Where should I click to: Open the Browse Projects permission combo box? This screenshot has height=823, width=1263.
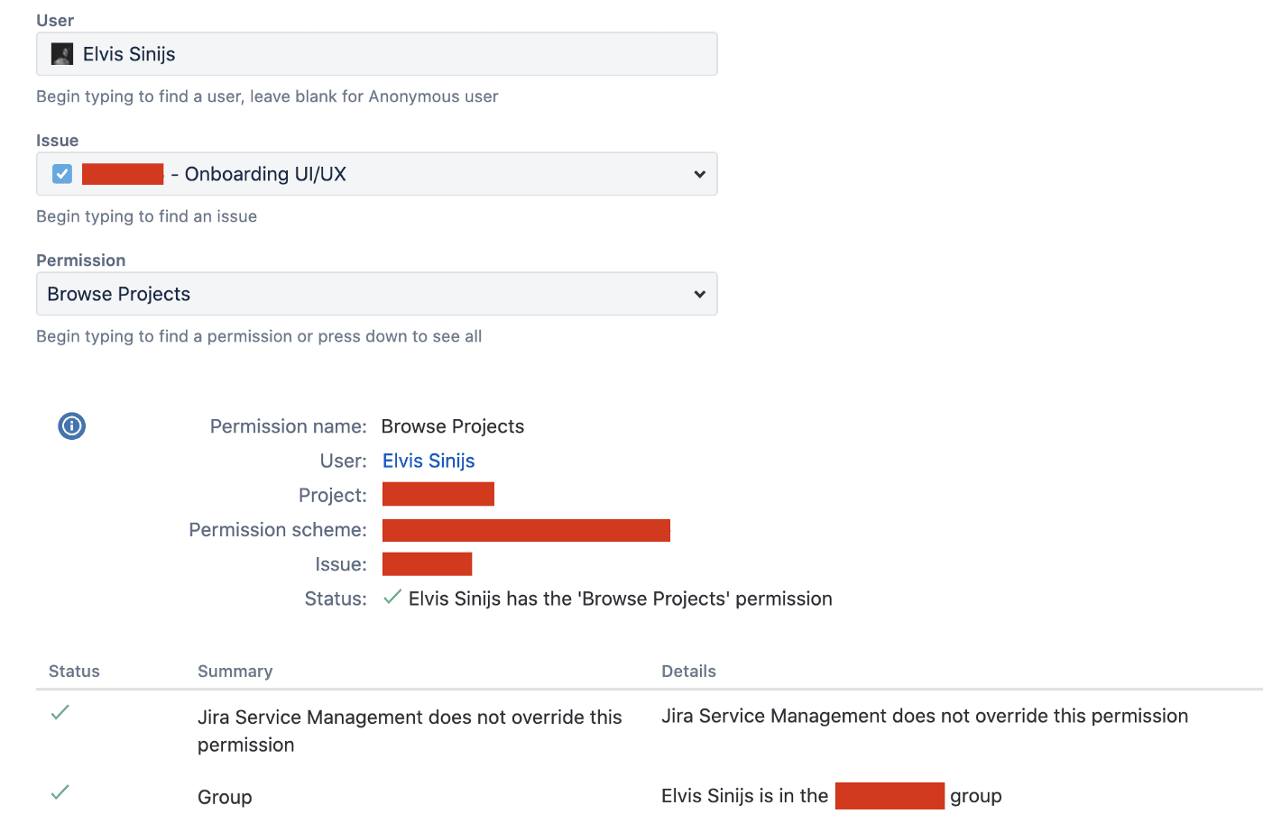point(377,294)
